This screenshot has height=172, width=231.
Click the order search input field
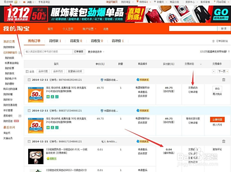pyautogui.click(x=48, y=52)
